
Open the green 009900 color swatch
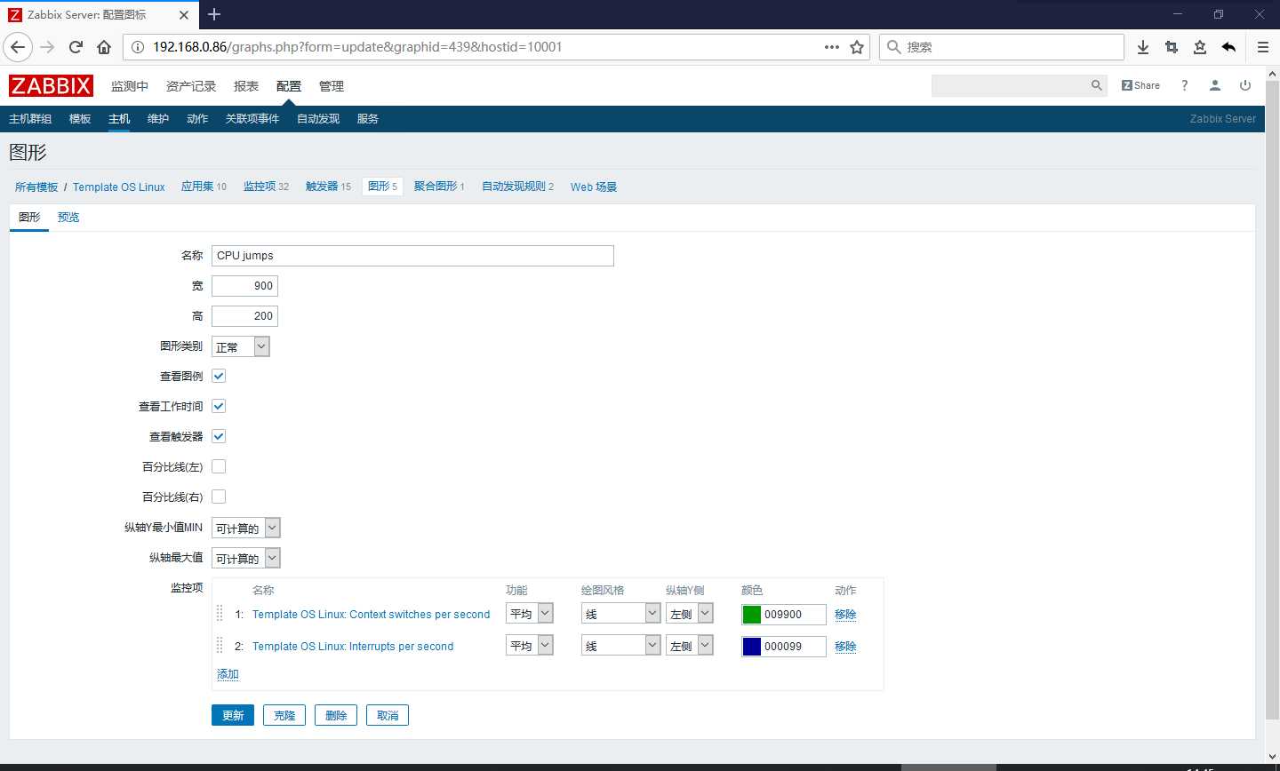click(x=752, y=615)
